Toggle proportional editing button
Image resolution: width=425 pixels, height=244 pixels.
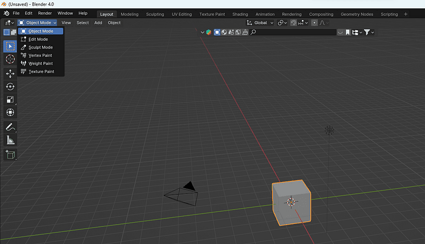point(314,22)
